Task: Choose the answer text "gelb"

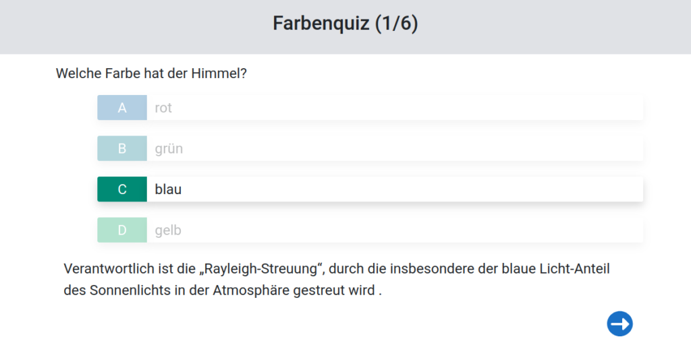Action: 168,230
